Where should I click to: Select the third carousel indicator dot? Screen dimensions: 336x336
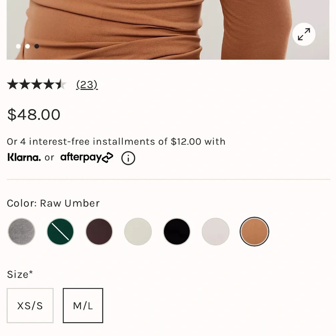pyautogui.click(x=37, y=46)
